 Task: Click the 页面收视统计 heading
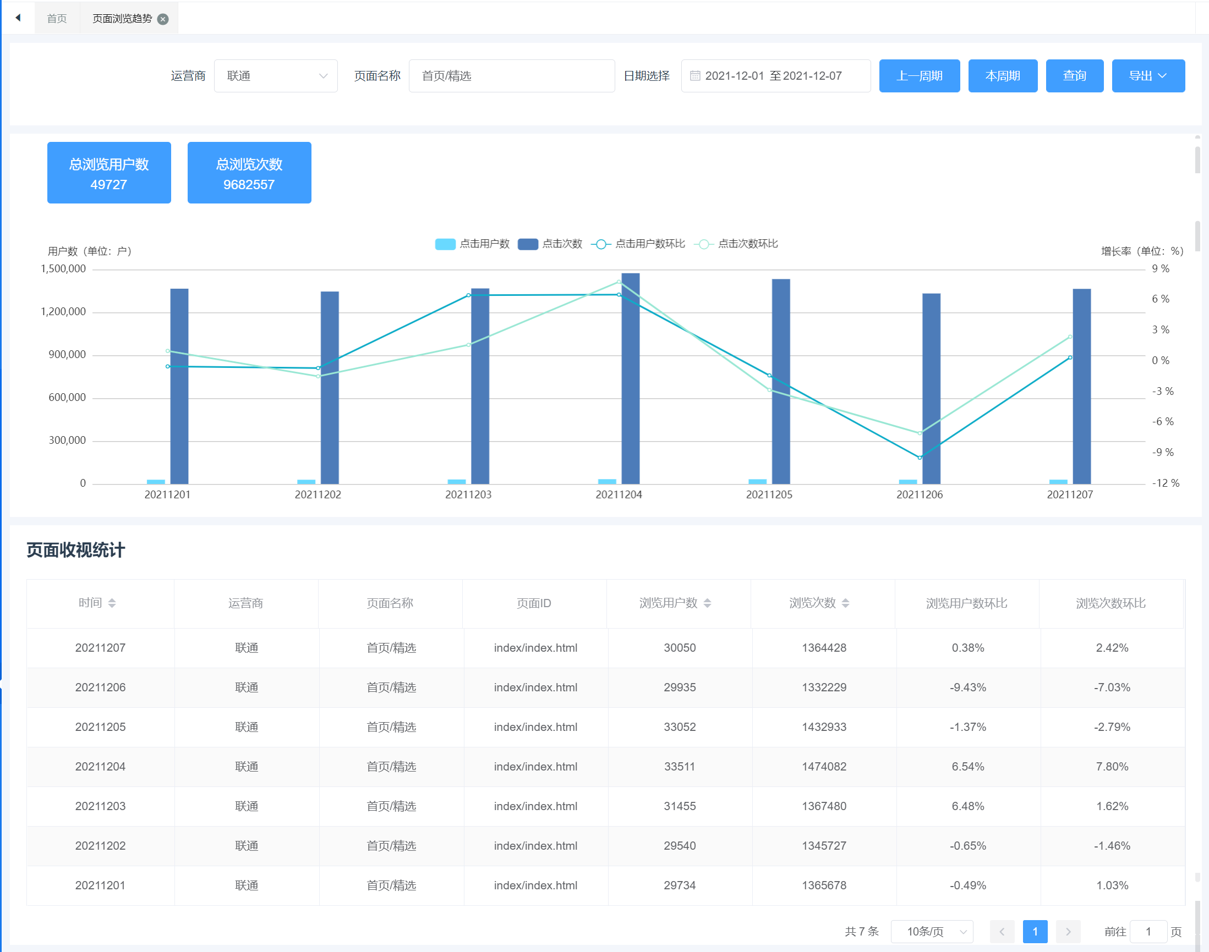coord(76,550)
